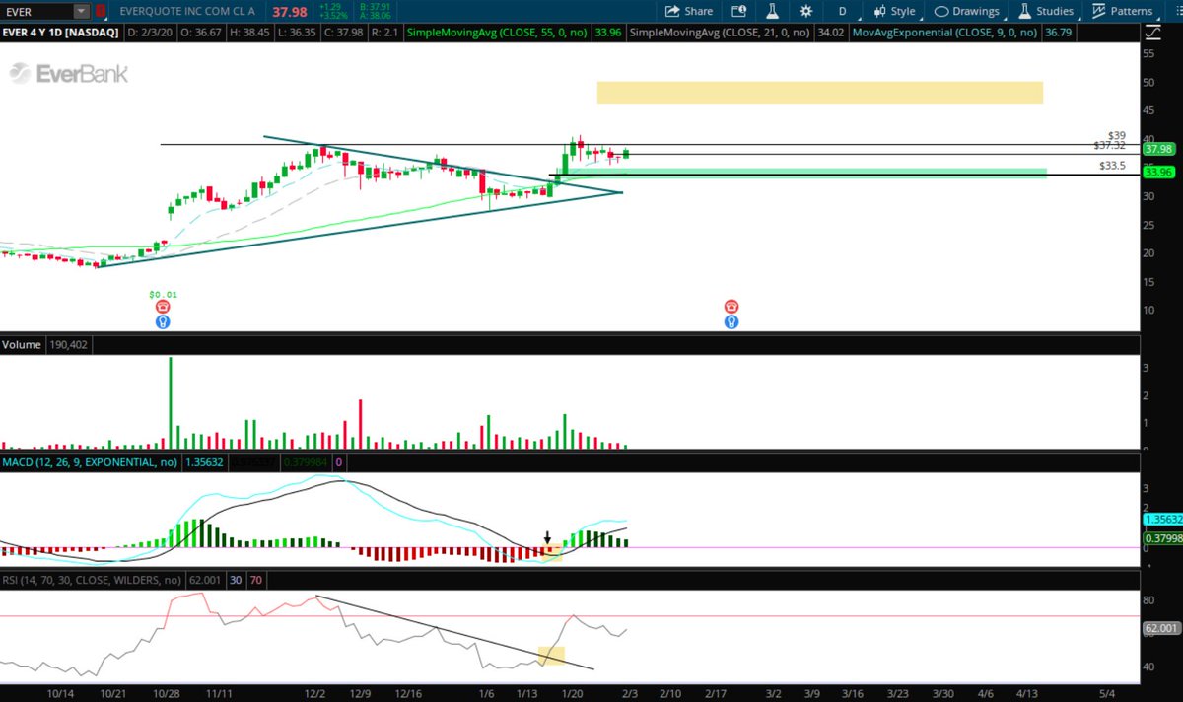Open the Studies menu
The height and width of the screenshot is (702, 1183).
tap(1046, 11)
